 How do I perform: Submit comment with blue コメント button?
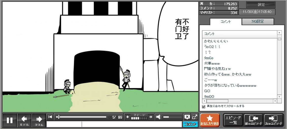click(190, 124)
